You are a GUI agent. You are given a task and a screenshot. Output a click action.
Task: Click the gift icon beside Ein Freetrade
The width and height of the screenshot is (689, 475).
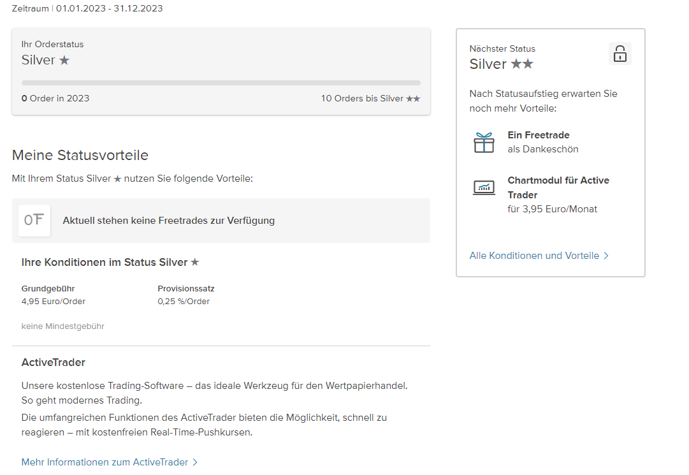[484, 142]
